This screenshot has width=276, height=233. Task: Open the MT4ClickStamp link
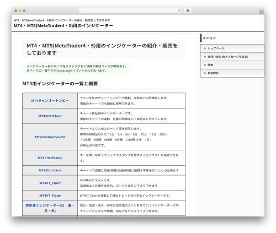coord(50,158)
